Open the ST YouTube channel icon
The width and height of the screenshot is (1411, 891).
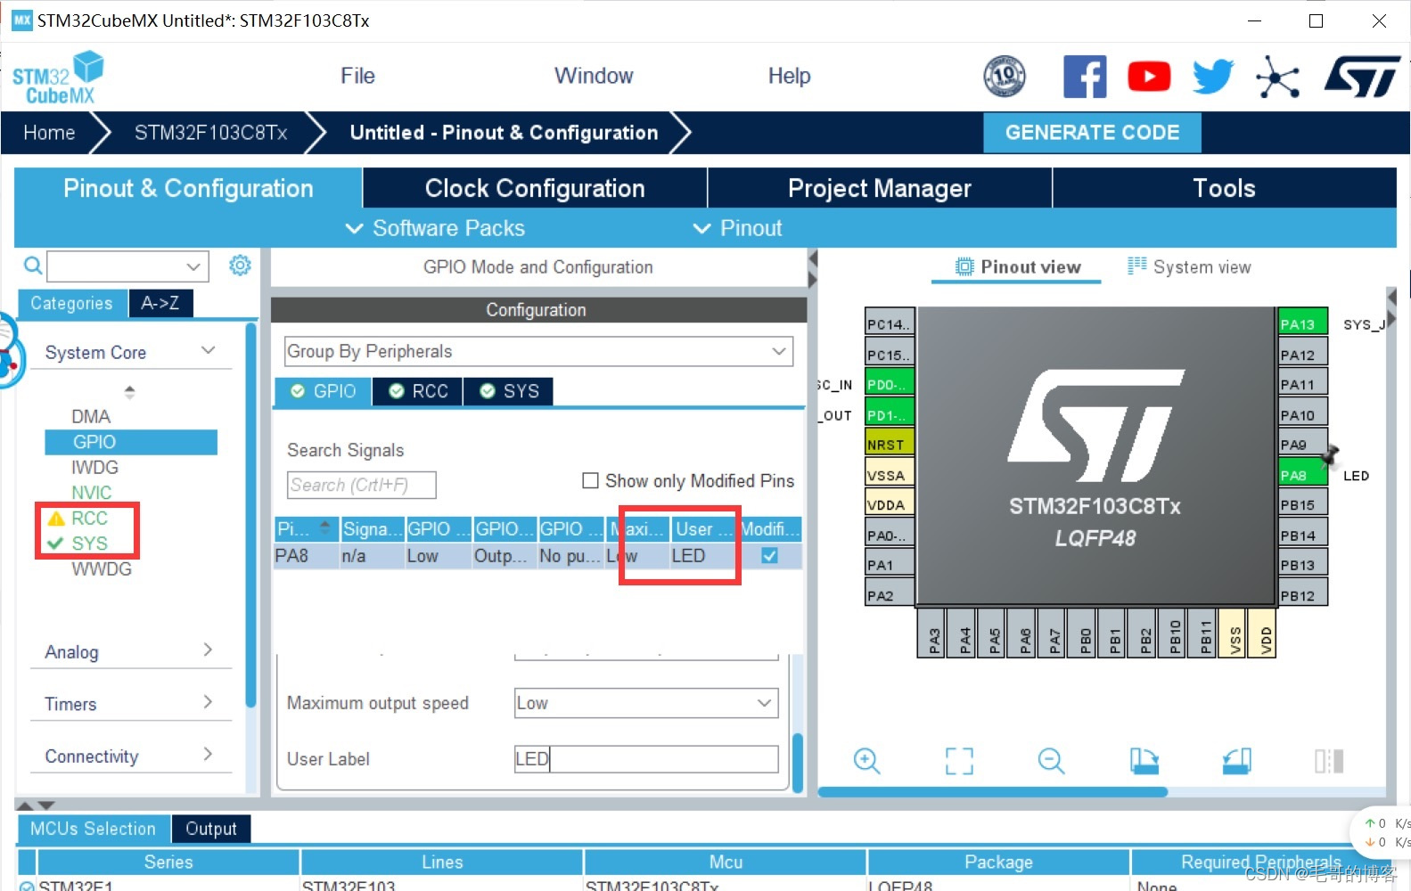[1149, 77]
